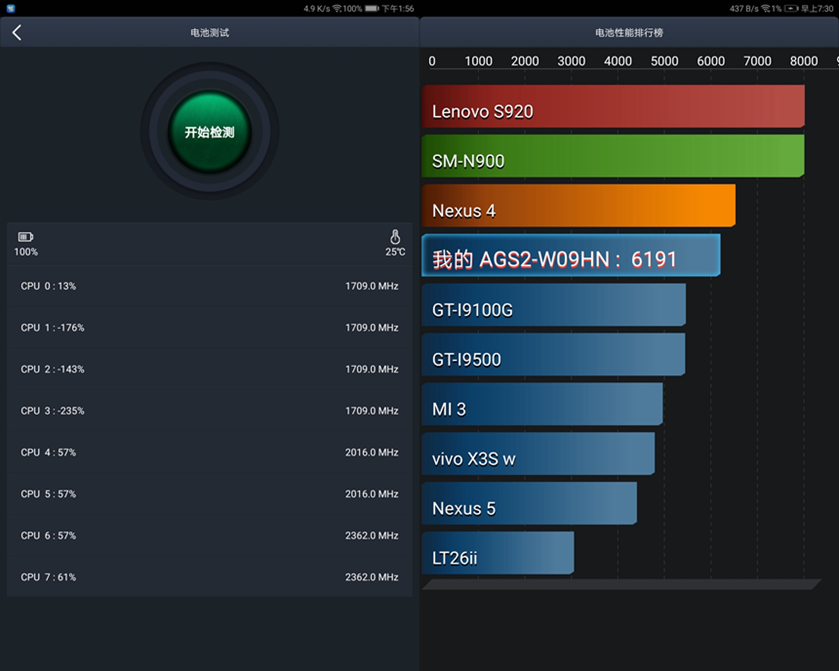Go back using the arrow beside 电池测试
Image resolution: width=839 pixels, height=671 pixels.
[17, 33]
